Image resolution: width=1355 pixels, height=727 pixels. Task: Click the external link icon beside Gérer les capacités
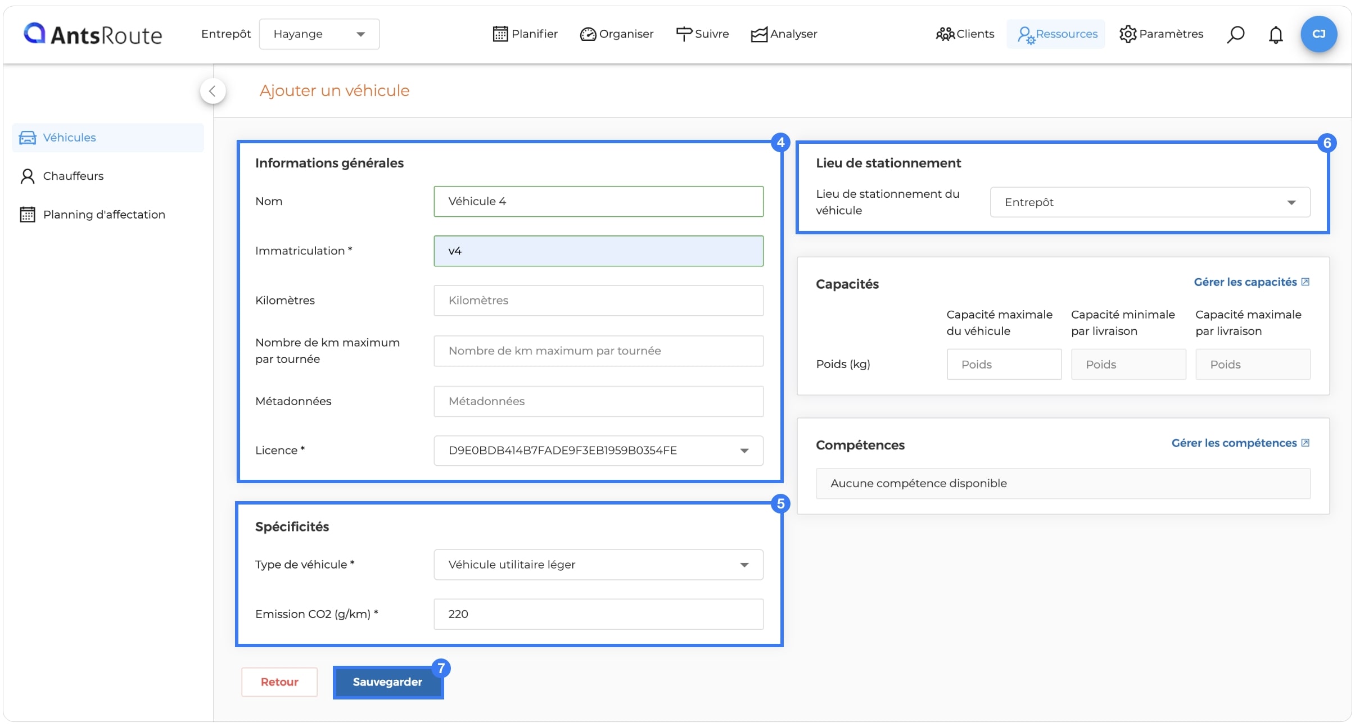(1306, 282)
